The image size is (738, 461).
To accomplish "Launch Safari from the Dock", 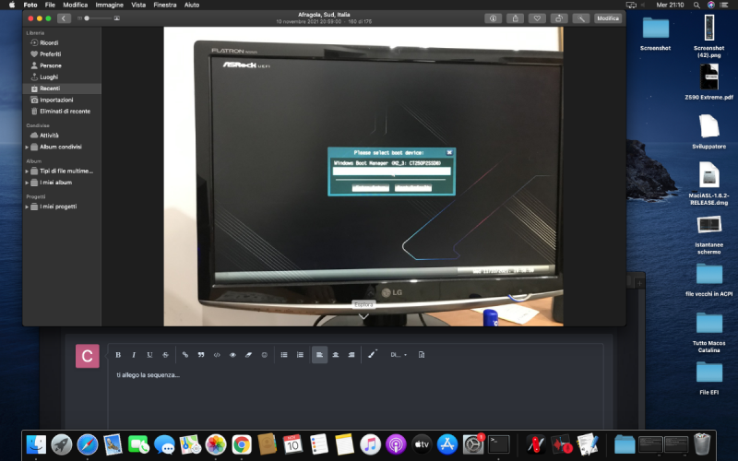I will (x=88, y=444).
